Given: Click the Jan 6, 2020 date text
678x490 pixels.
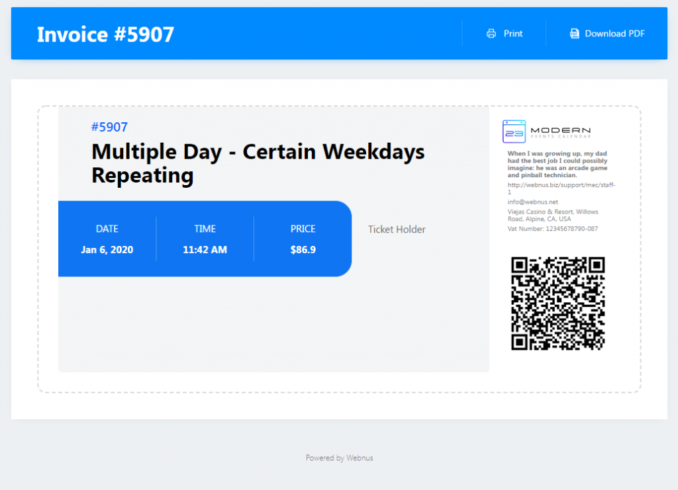Looking at the screenshot, I should coord(107,250).
